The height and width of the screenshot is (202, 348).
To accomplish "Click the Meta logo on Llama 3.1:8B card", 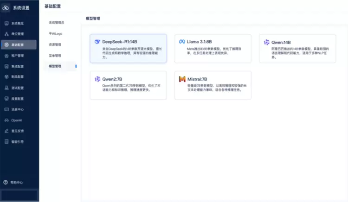I will point(182,42).
